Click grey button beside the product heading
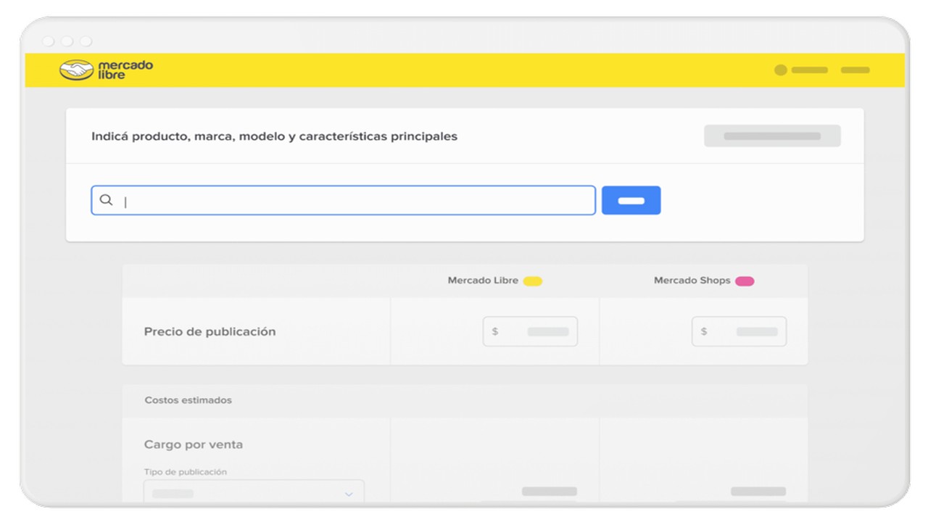 [772, 136]
